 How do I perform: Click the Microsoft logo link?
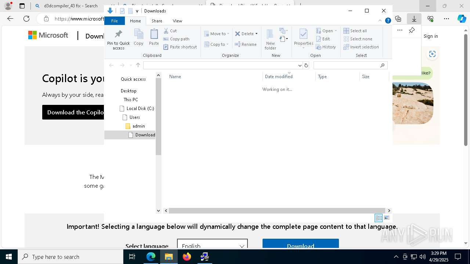[x=48, y=35]
